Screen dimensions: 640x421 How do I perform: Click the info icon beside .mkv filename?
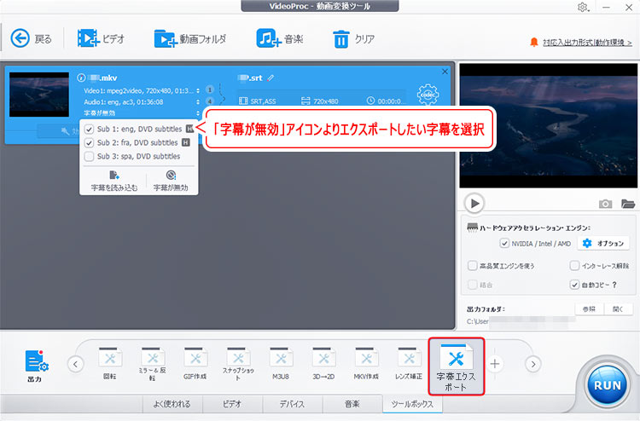[81, 78]
